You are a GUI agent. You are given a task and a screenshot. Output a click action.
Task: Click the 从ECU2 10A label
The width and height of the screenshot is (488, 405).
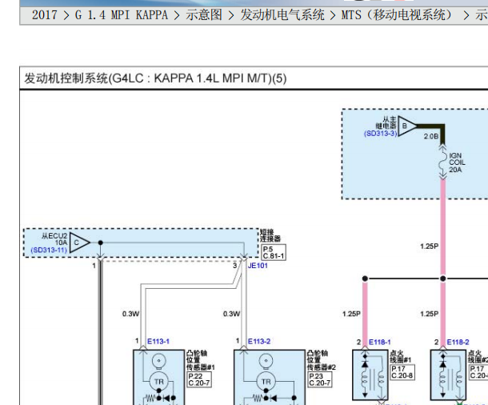point(54,239)
